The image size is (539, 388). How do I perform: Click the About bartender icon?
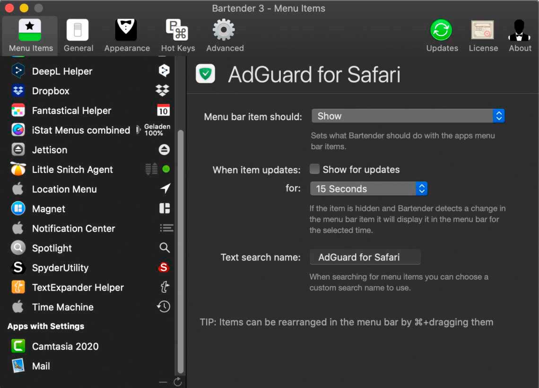(x=520, y=31)
